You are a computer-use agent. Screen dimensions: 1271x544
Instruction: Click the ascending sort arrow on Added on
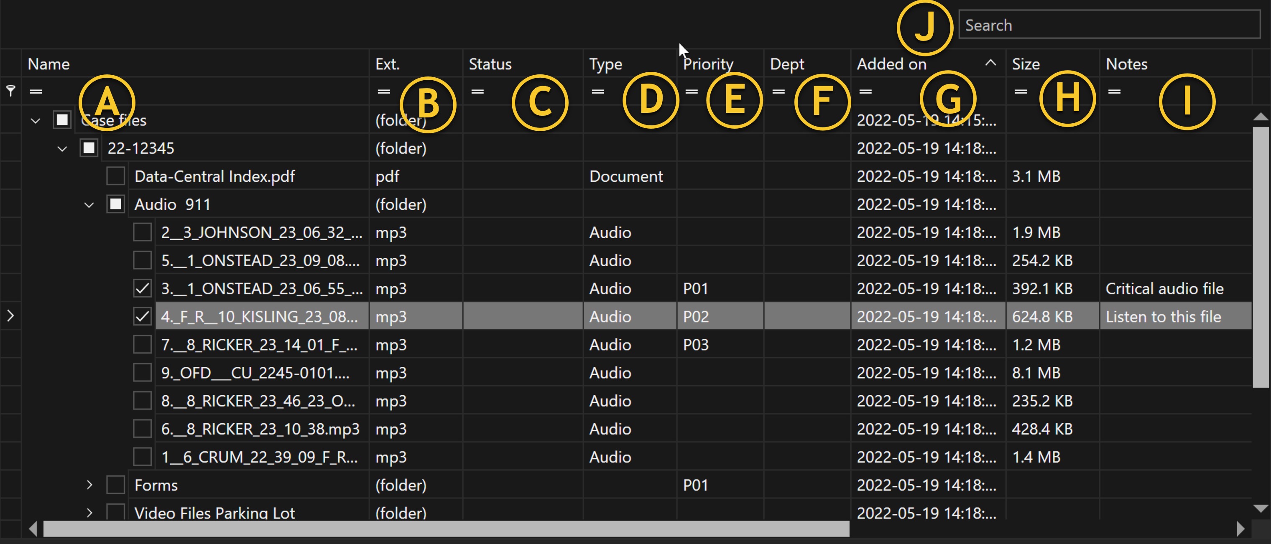pos(990,63)
